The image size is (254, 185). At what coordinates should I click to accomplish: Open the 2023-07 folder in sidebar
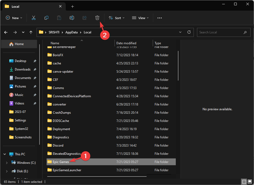pos(20,112)
